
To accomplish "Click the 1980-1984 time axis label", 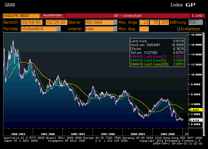I will click(x=18, y=134).
